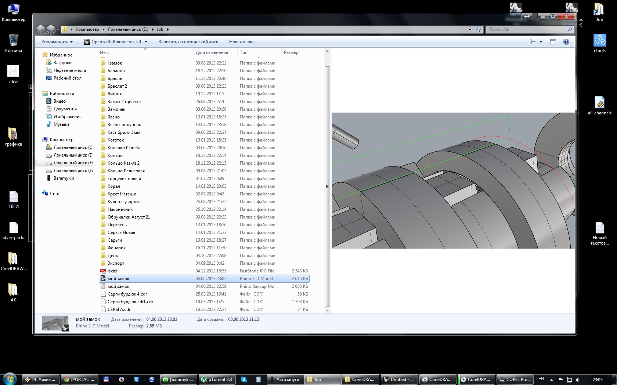Click the refresh button beside address bar
This screenshot has width=617, height=385.
478,29
